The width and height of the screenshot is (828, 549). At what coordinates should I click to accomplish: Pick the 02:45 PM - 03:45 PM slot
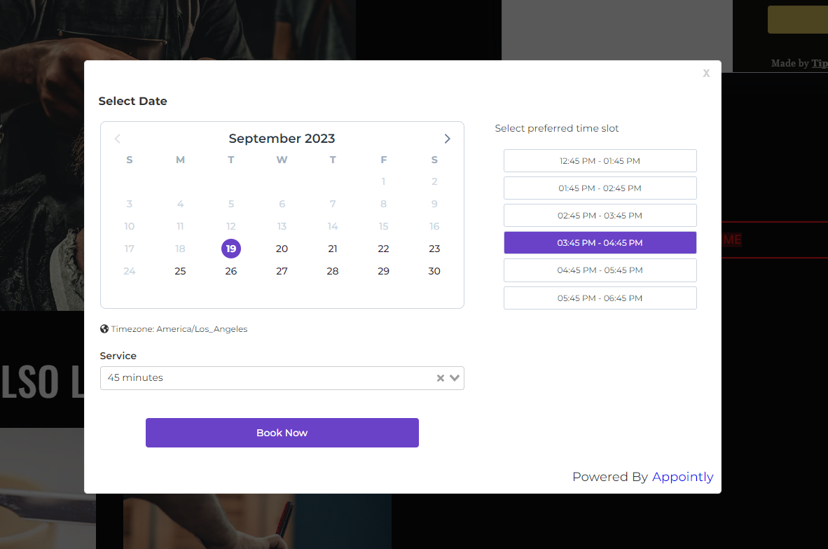(x=600, y=215)
